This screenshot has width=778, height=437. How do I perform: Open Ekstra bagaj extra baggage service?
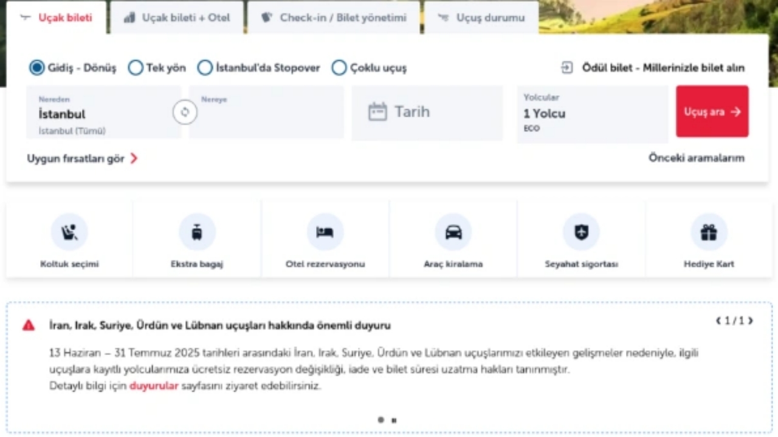coord(197,232)
